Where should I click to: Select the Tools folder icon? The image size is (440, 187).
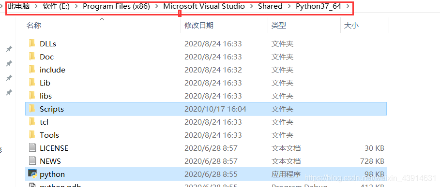click(x=32, y=135)
